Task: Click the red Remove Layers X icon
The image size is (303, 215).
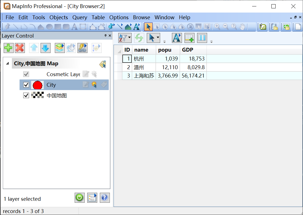Action: click(20, 48)
